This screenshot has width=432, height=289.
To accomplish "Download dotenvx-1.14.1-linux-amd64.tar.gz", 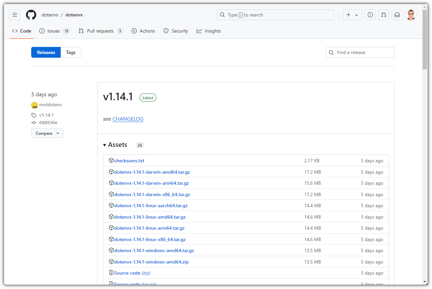I will coord(150,217).
